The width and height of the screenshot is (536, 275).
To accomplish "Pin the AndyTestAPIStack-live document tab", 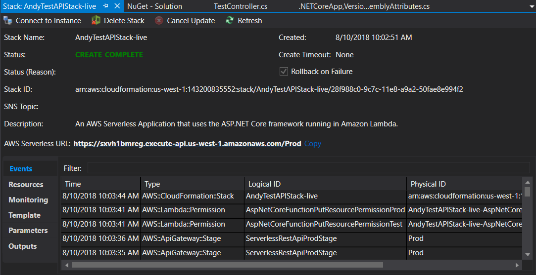I will click(106, 6).
